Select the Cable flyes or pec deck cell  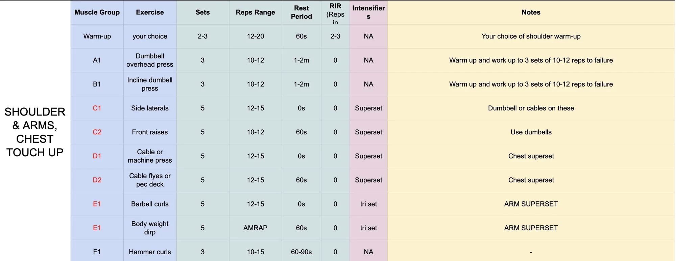pos(150,180)
